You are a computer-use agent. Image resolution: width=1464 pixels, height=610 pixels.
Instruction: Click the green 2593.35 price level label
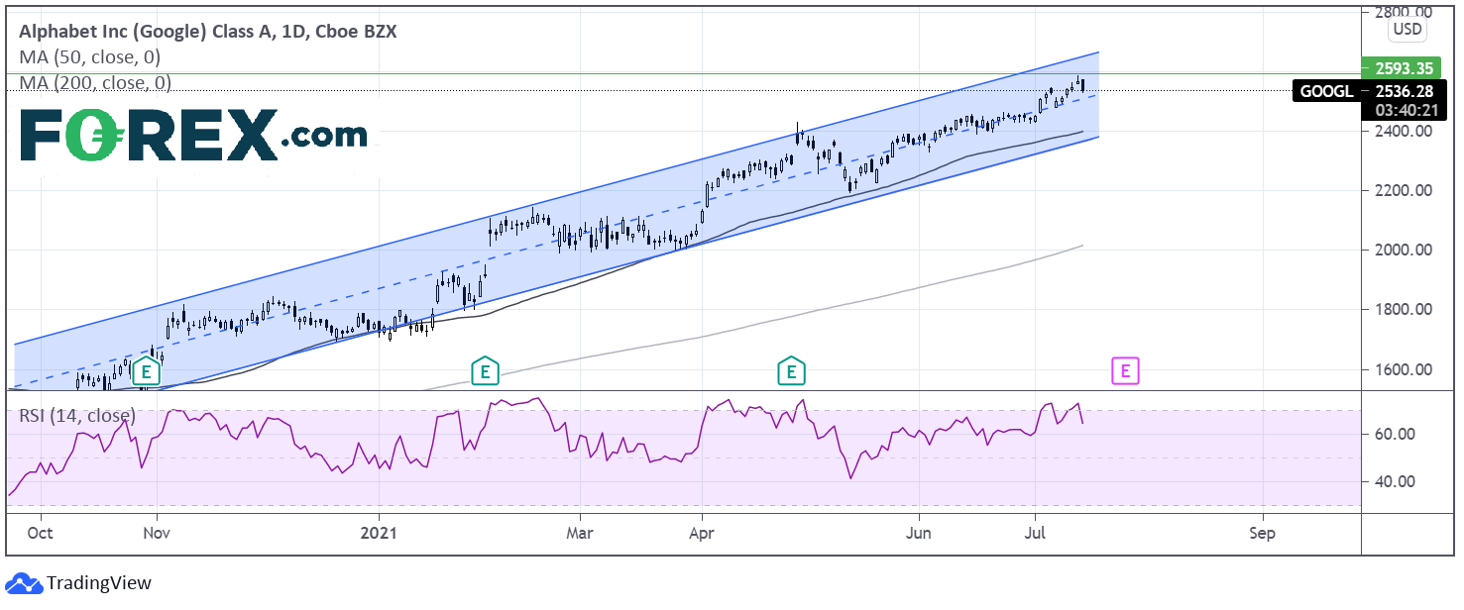(x=1403, y=69)
